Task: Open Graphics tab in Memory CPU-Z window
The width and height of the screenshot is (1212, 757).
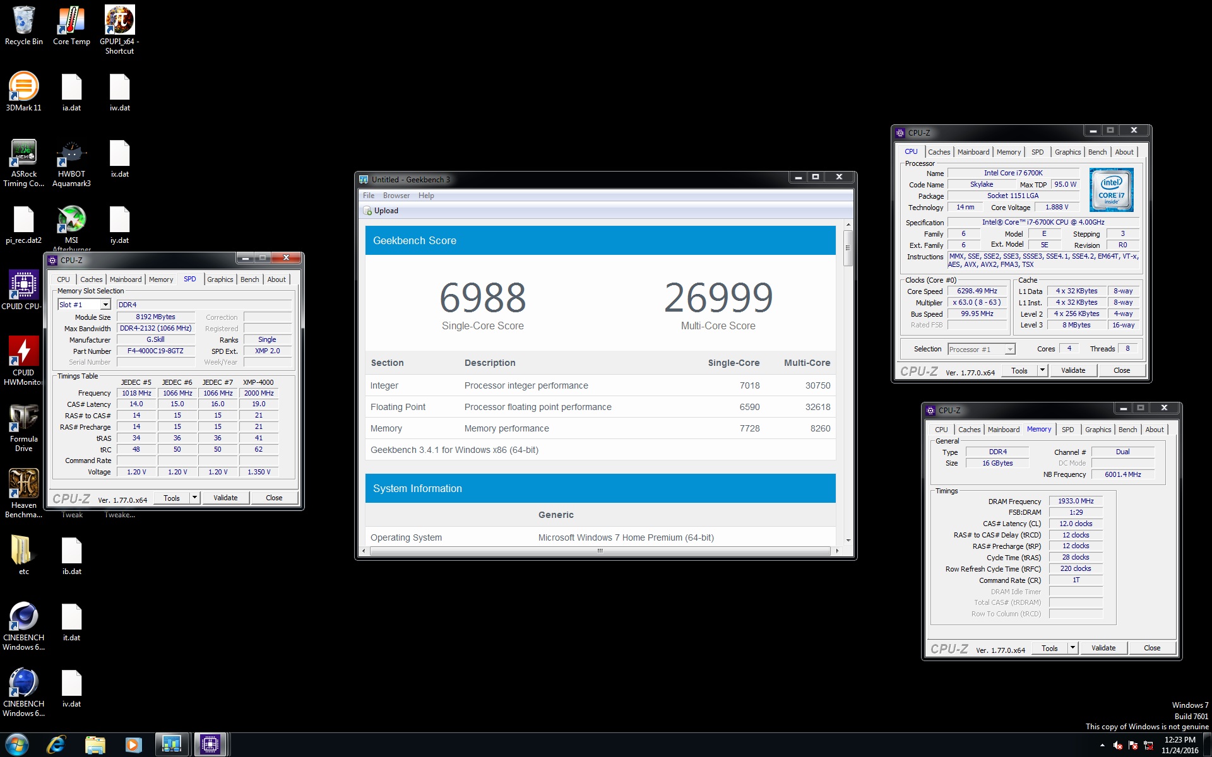Action: tap(1098, 430)
